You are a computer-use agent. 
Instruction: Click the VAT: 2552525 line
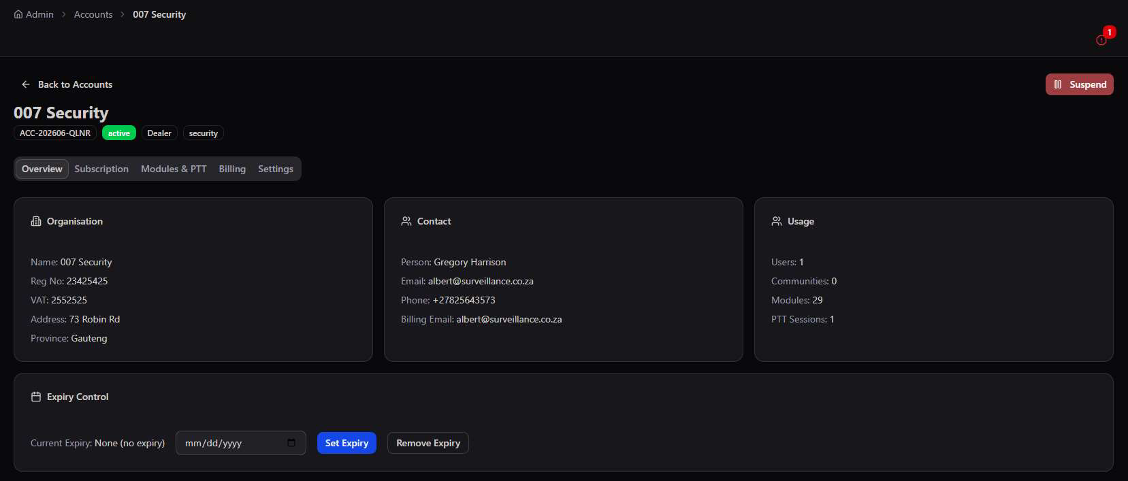(x=59, y=300)
